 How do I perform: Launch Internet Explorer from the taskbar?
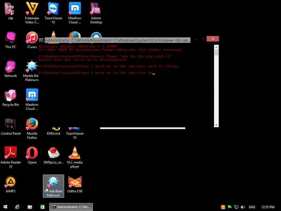[17, 207]
